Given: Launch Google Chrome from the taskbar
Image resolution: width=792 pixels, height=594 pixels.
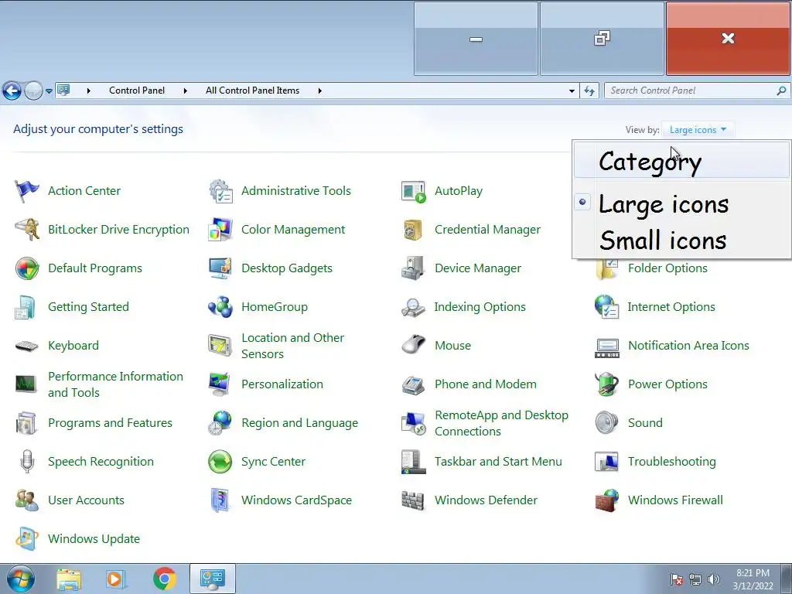Looking at the screenshot, I should tap(164, 579).
